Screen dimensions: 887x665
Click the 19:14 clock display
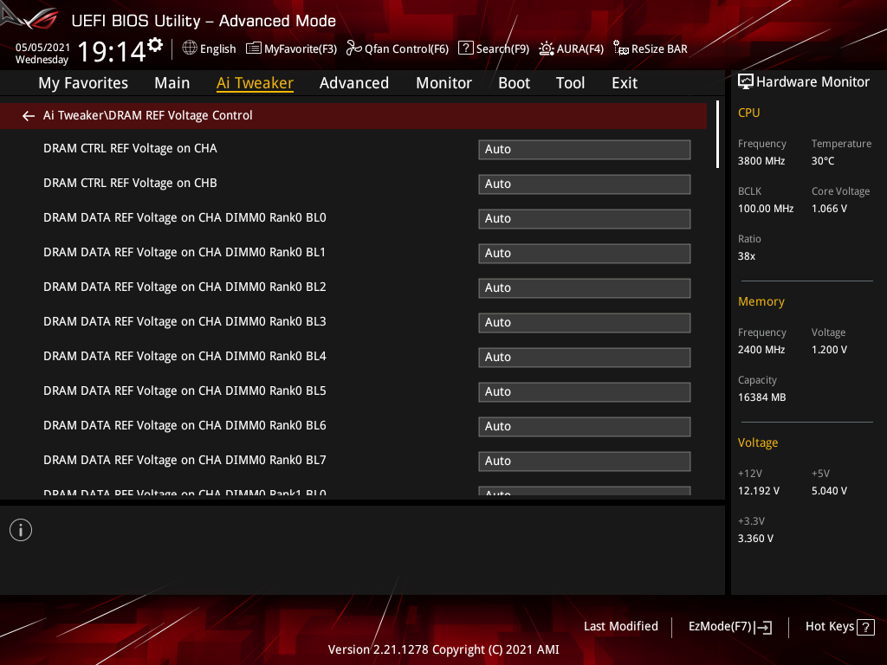click(x=112, y=51)
